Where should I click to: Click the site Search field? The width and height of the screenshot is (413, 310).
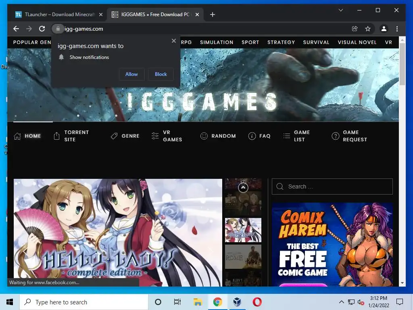pyautogui.click(x=332, y=186)
